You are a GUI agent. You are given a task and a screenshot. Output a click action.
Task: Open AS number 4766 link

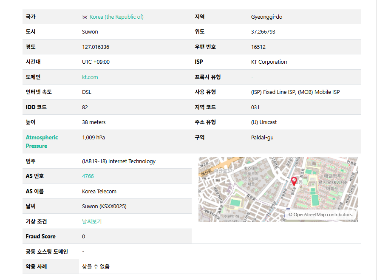88,176
